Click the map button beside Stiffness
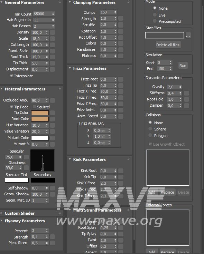This screenshot has height=254, width=204. [x=186, y=93]
